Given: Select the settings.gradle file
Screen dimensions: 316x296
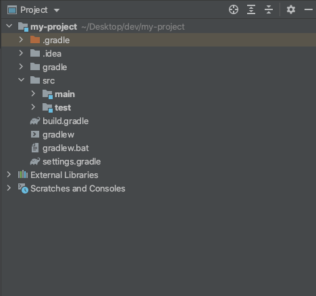Looking at the screenshot, I should 72,162.
